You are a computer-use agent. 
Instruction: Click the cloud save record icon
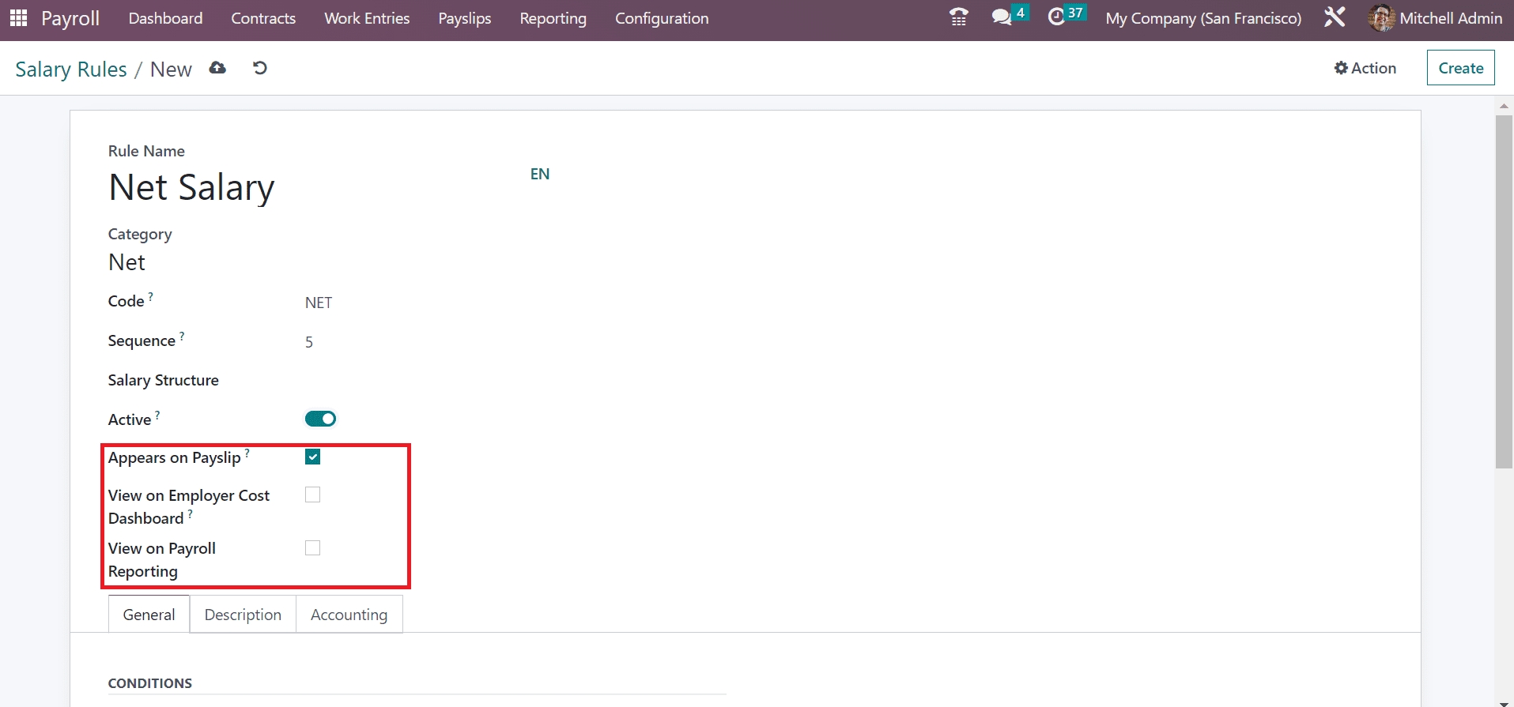tap(217, 69)
